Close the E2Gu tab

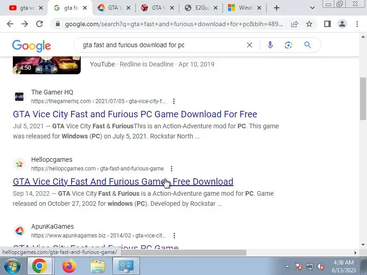click(216, 8)
